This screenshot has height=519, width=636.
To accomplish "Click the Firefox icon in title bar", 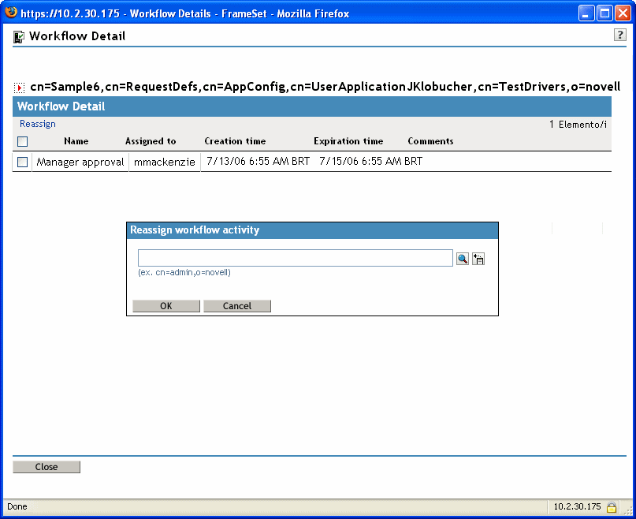I will (11, 12).
